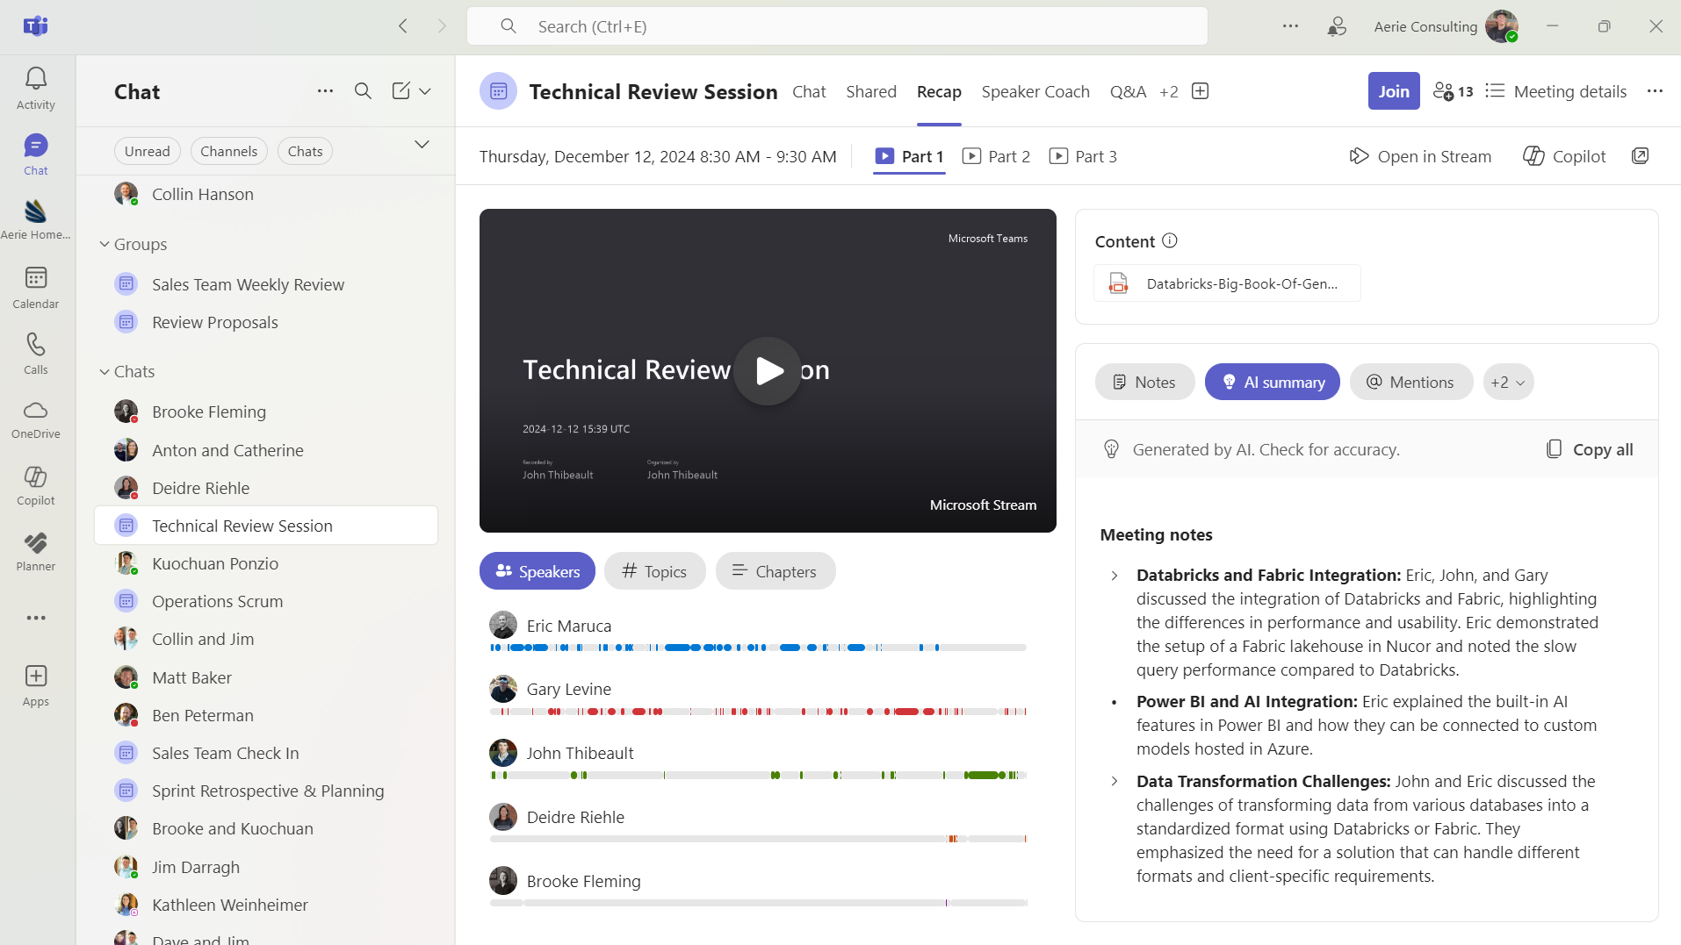The width and height of the screenshot is (1681, 945).
Task: Open the Q&A tab
Action: click(1128, 91)
